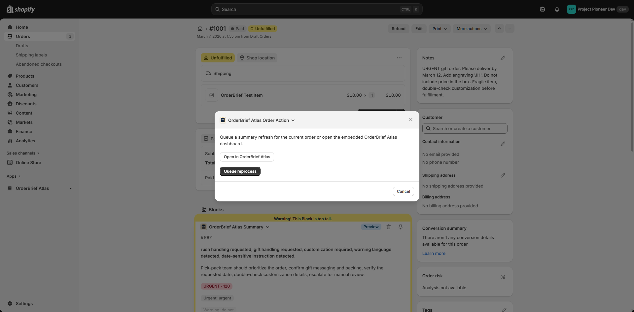Open the Print dropdown
Screen dimensions: 634x312
point(440,29)
